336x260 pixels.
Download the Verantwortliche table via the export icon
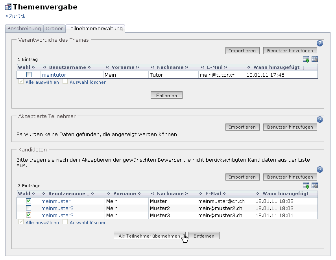point(306,59)
